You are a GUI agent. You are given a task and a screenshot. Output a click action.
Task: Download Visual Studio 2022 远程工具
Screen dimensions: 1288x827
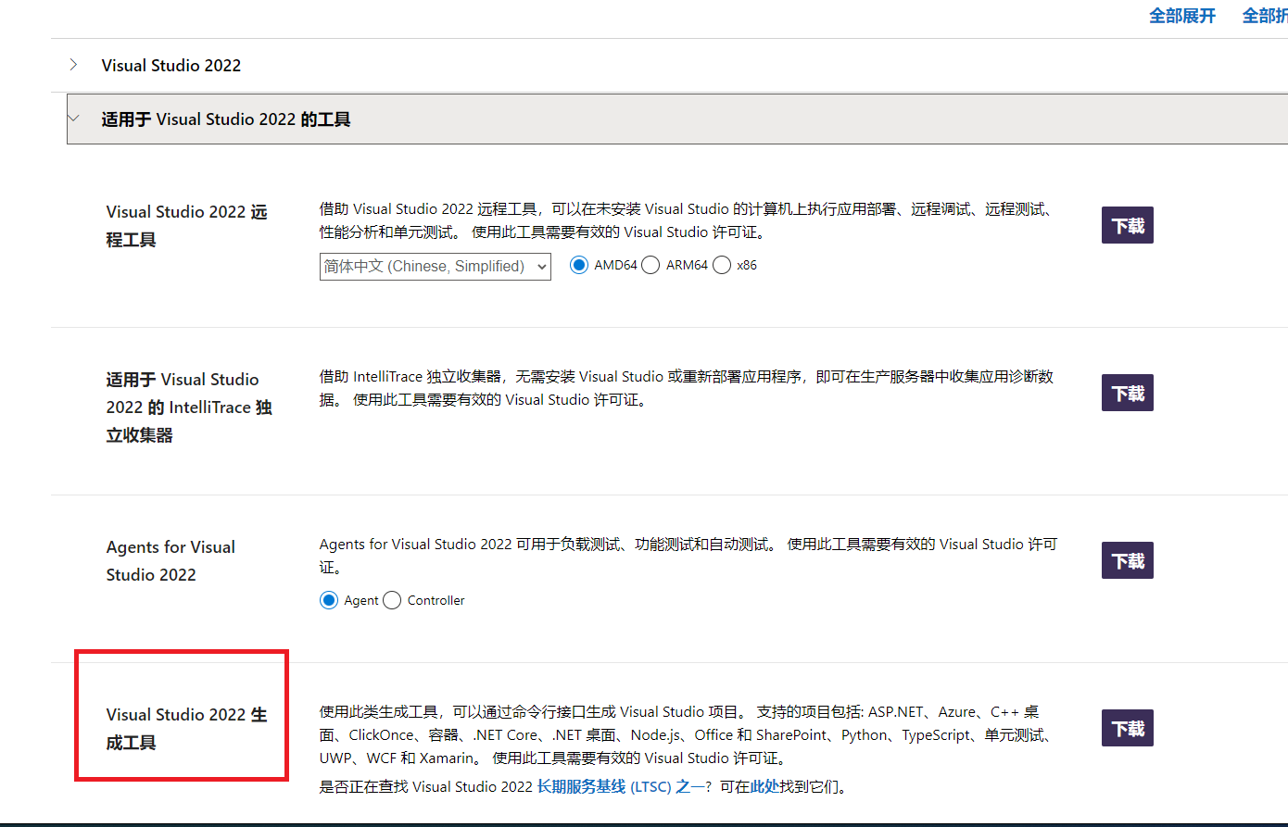[x=1127, y=225]
